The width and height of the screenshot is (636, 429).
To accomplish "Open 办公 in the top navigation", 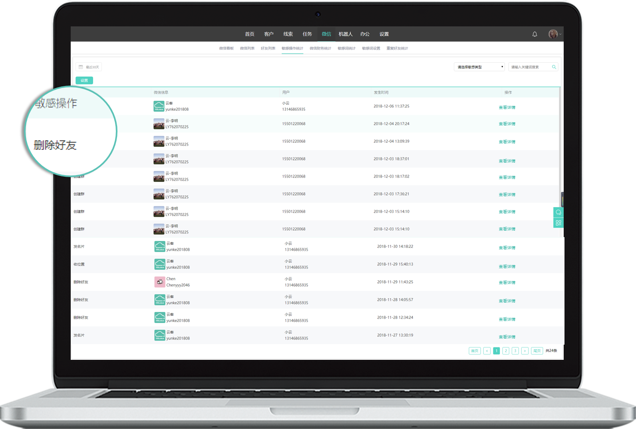I will coord(365,34).
